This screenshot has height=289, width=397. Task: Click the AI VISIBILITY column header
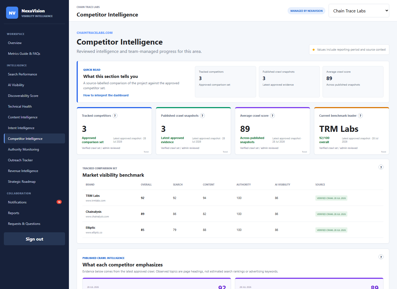coord(282,185)
